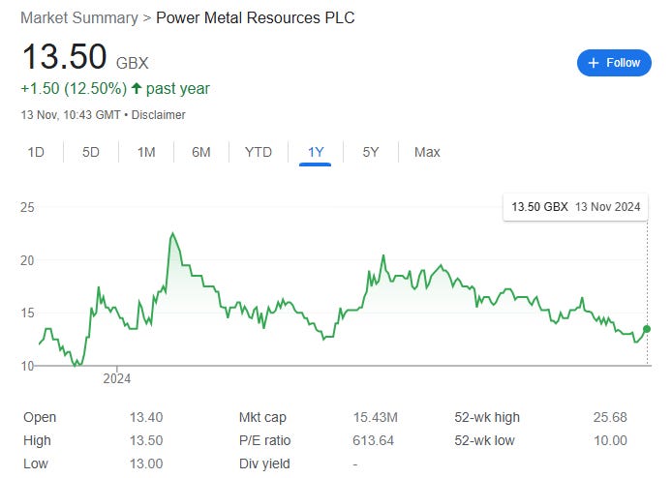This screenshot has height=478, width=672.
Task: Click the 25 label on y-axis
Action: [x=27, y=208]
